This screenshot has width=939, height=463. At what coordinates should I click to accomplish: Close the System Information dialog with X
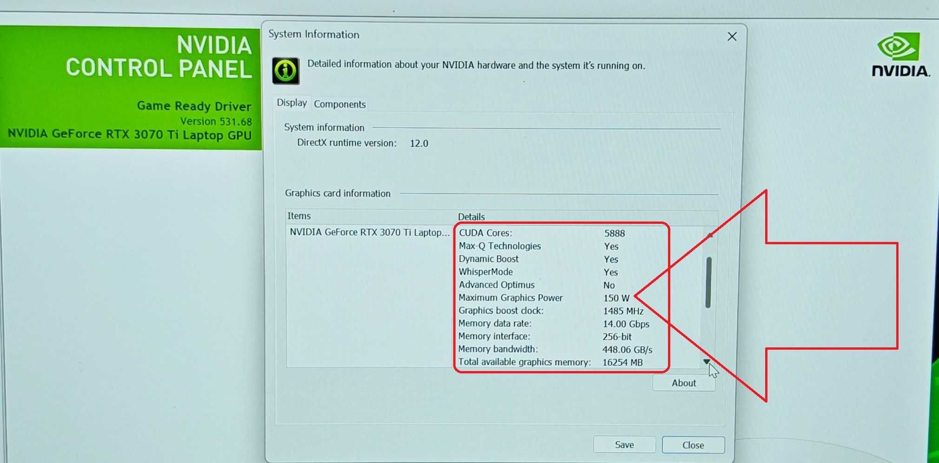[732, 36]
